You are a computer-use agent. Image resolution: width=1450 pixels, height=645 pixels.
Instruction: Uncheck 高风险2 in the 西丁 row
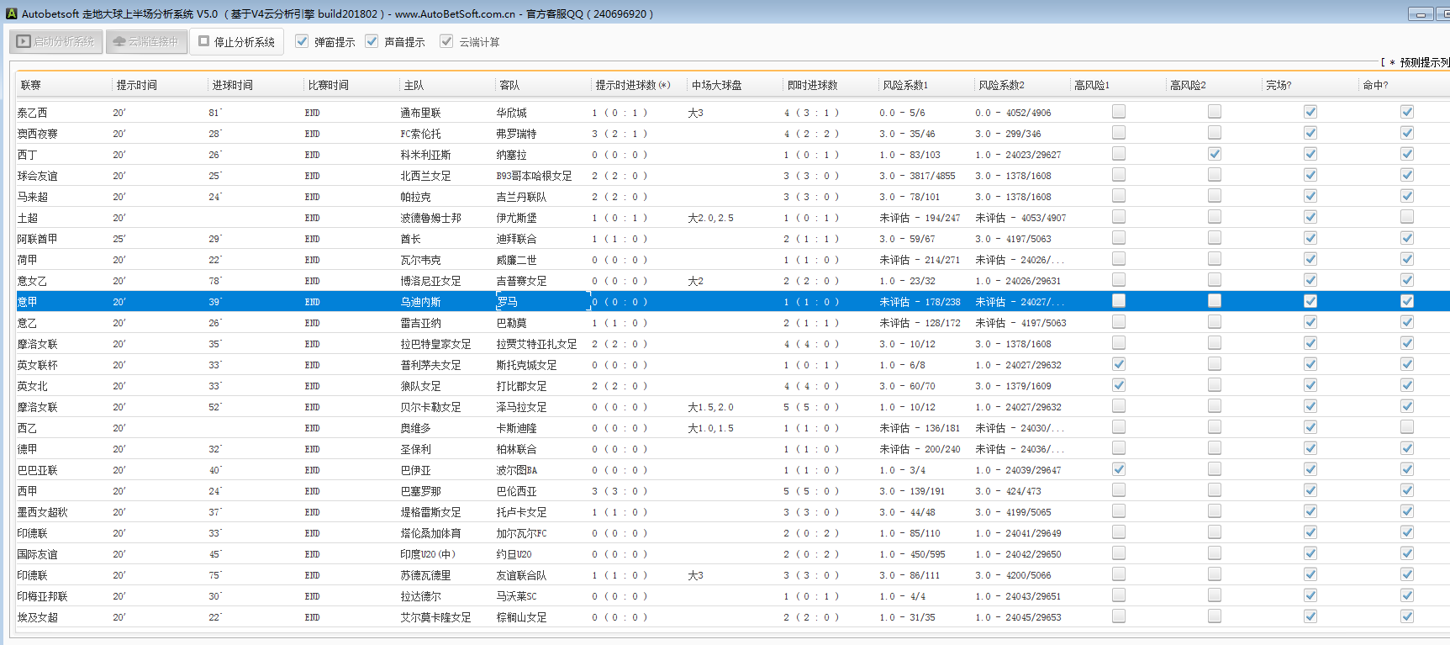coord(1215,154)
